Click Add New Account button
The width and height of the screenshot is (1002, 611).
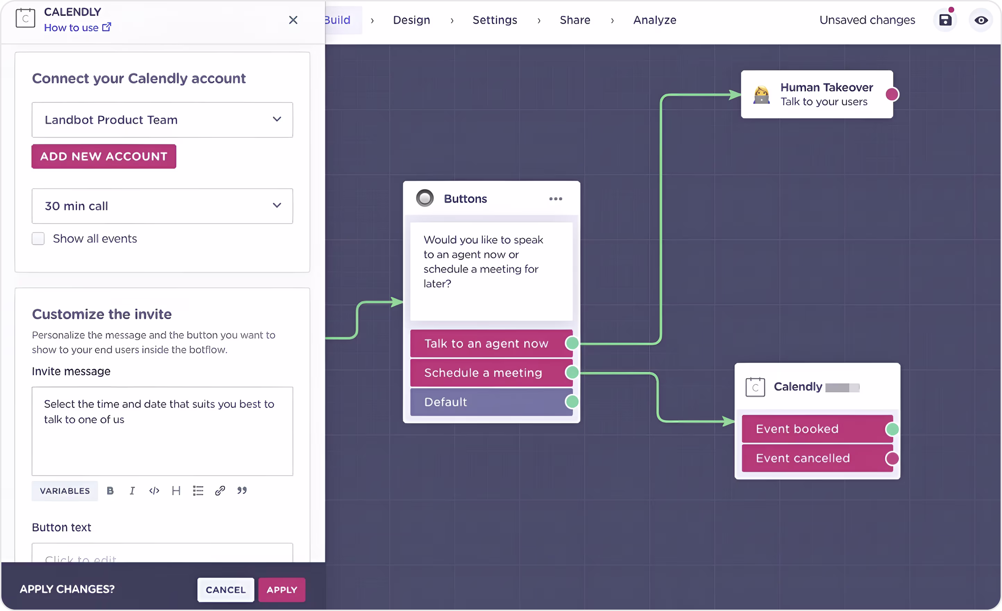104,156
